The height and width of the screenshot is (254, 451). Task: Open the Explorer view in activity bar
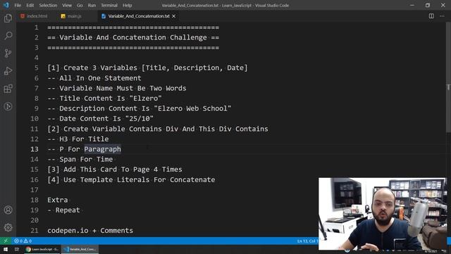click(8, 18)
